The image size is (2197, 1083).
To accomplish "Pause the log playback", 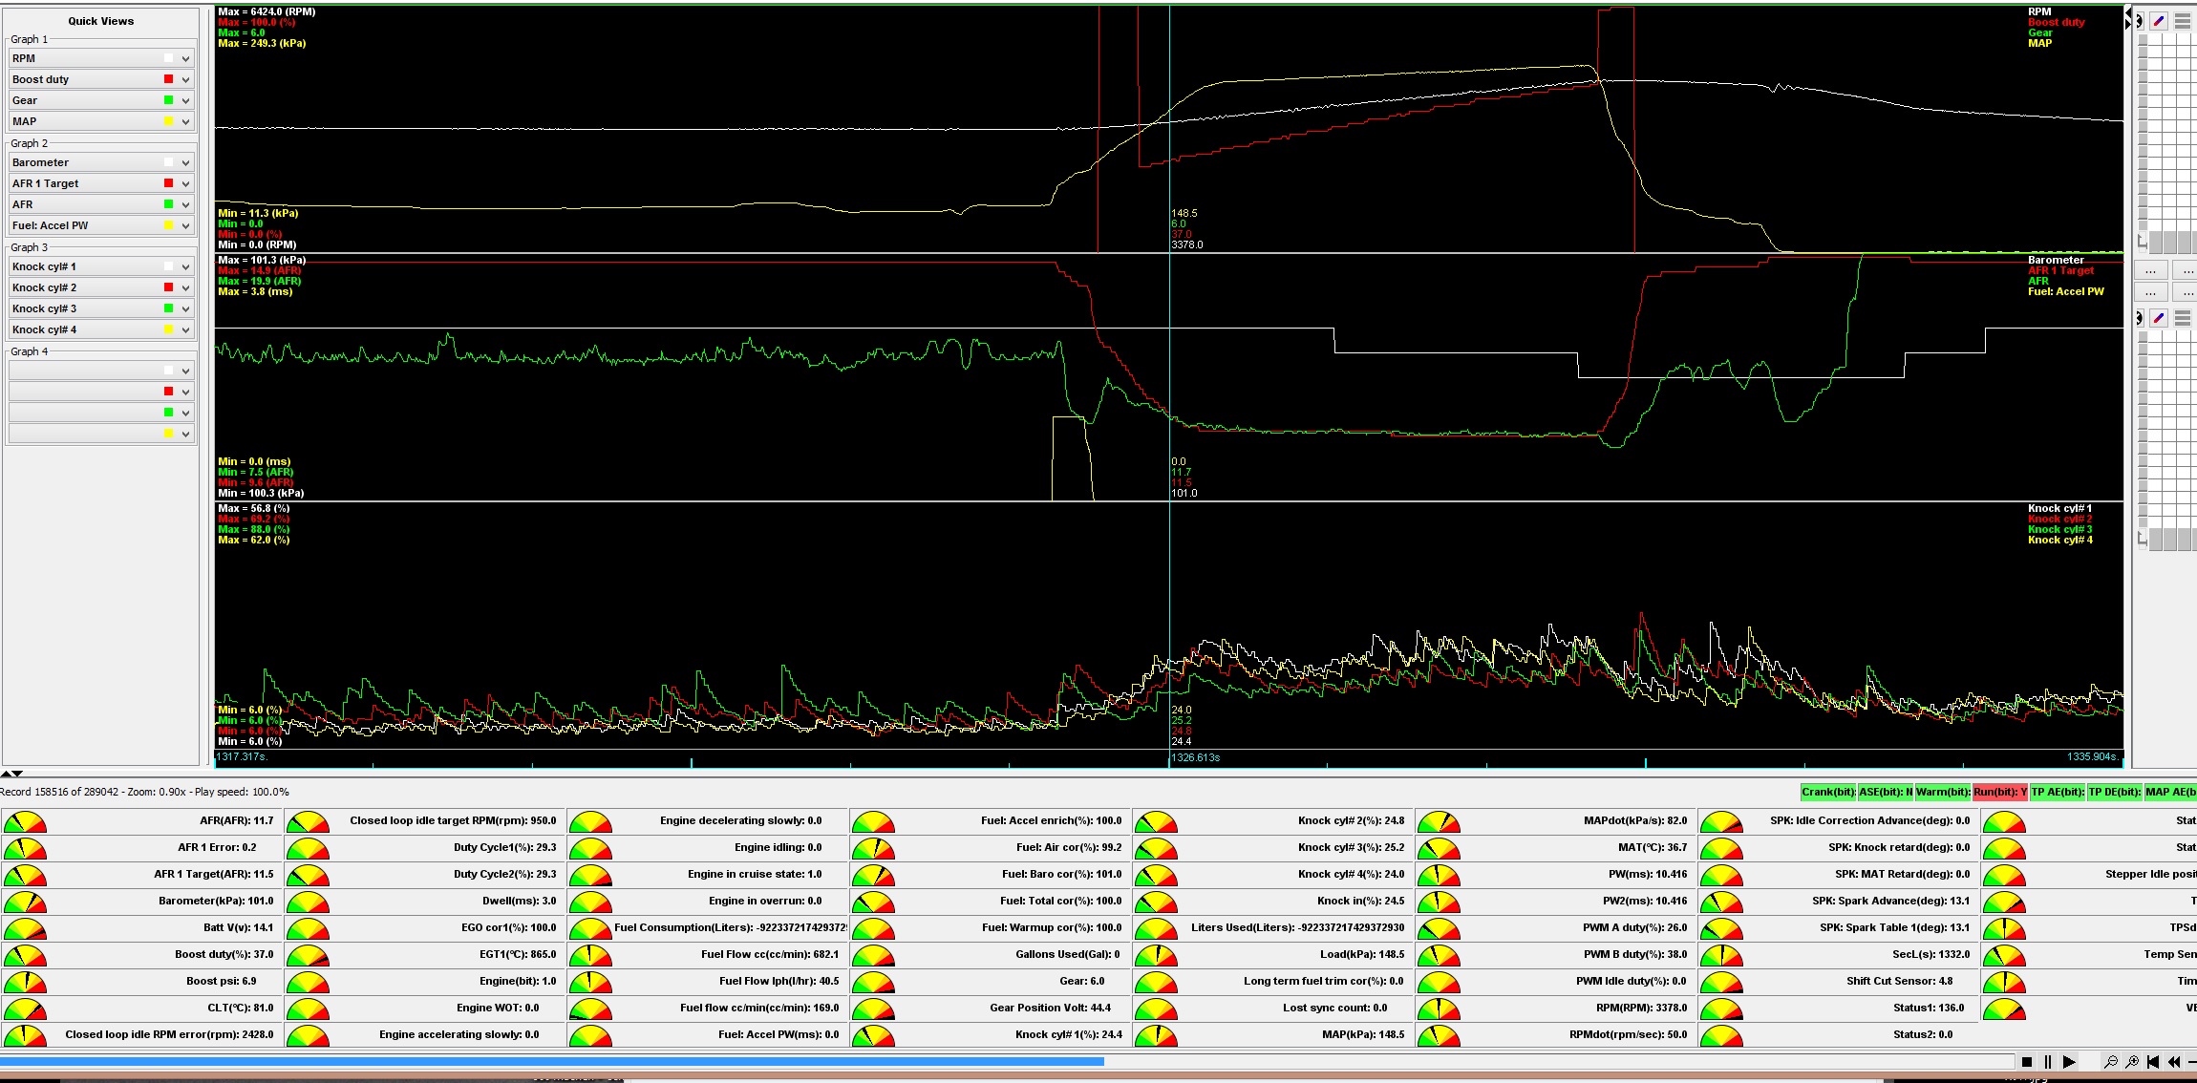I will (x=2048, y=1062).
